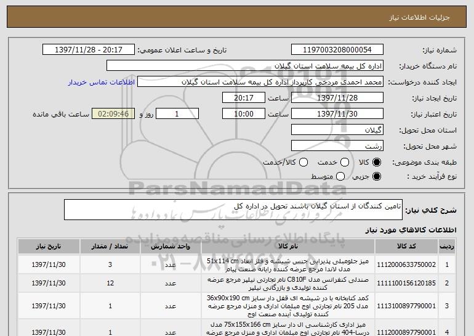Viewport: 474px width, 336px height.
Task: Click the request creator name field
Action: coord(260,82)
